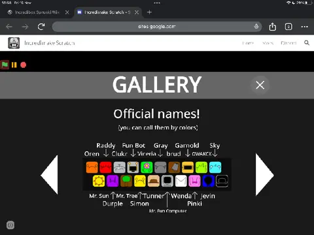Select the green Vineria flower icon
This screenshot has width=314, height=235.
[147, 167]
